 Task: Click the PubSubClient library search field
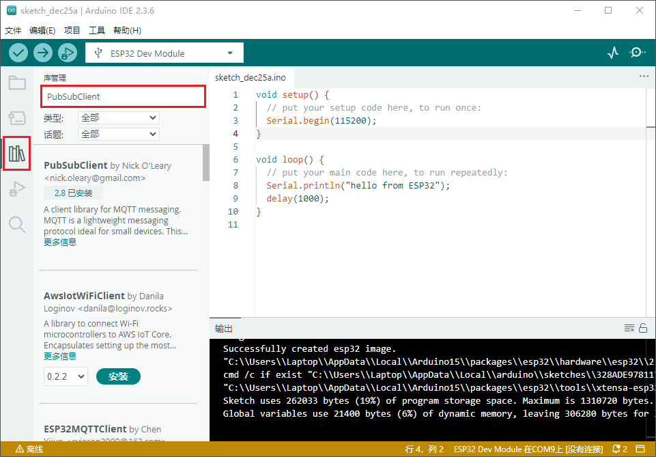pos(123,96)
